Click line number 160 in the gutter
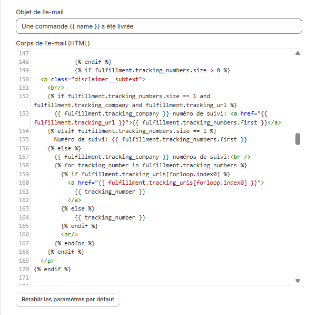The height and width of the screenshot is (315, 317). pos(24,183)
